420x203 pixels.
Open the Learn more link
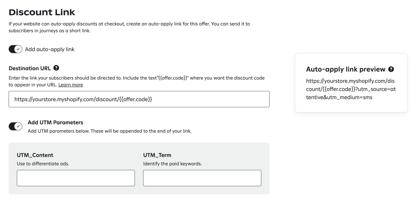[x=70, y=84]
